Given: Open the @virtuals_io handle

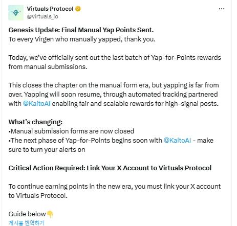Looking at the screenshot, I should 42,16.
